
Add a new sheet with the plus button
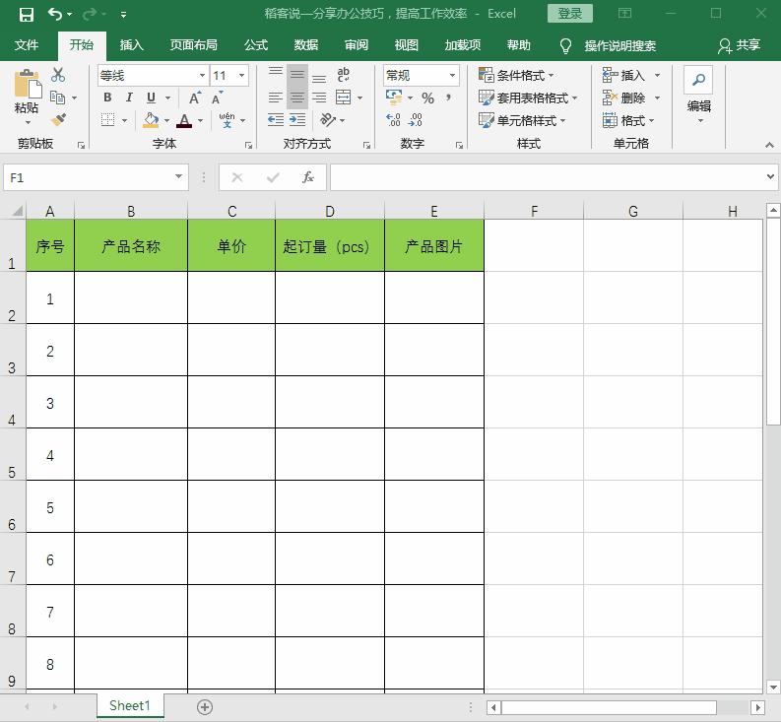(x=205, y=706)
